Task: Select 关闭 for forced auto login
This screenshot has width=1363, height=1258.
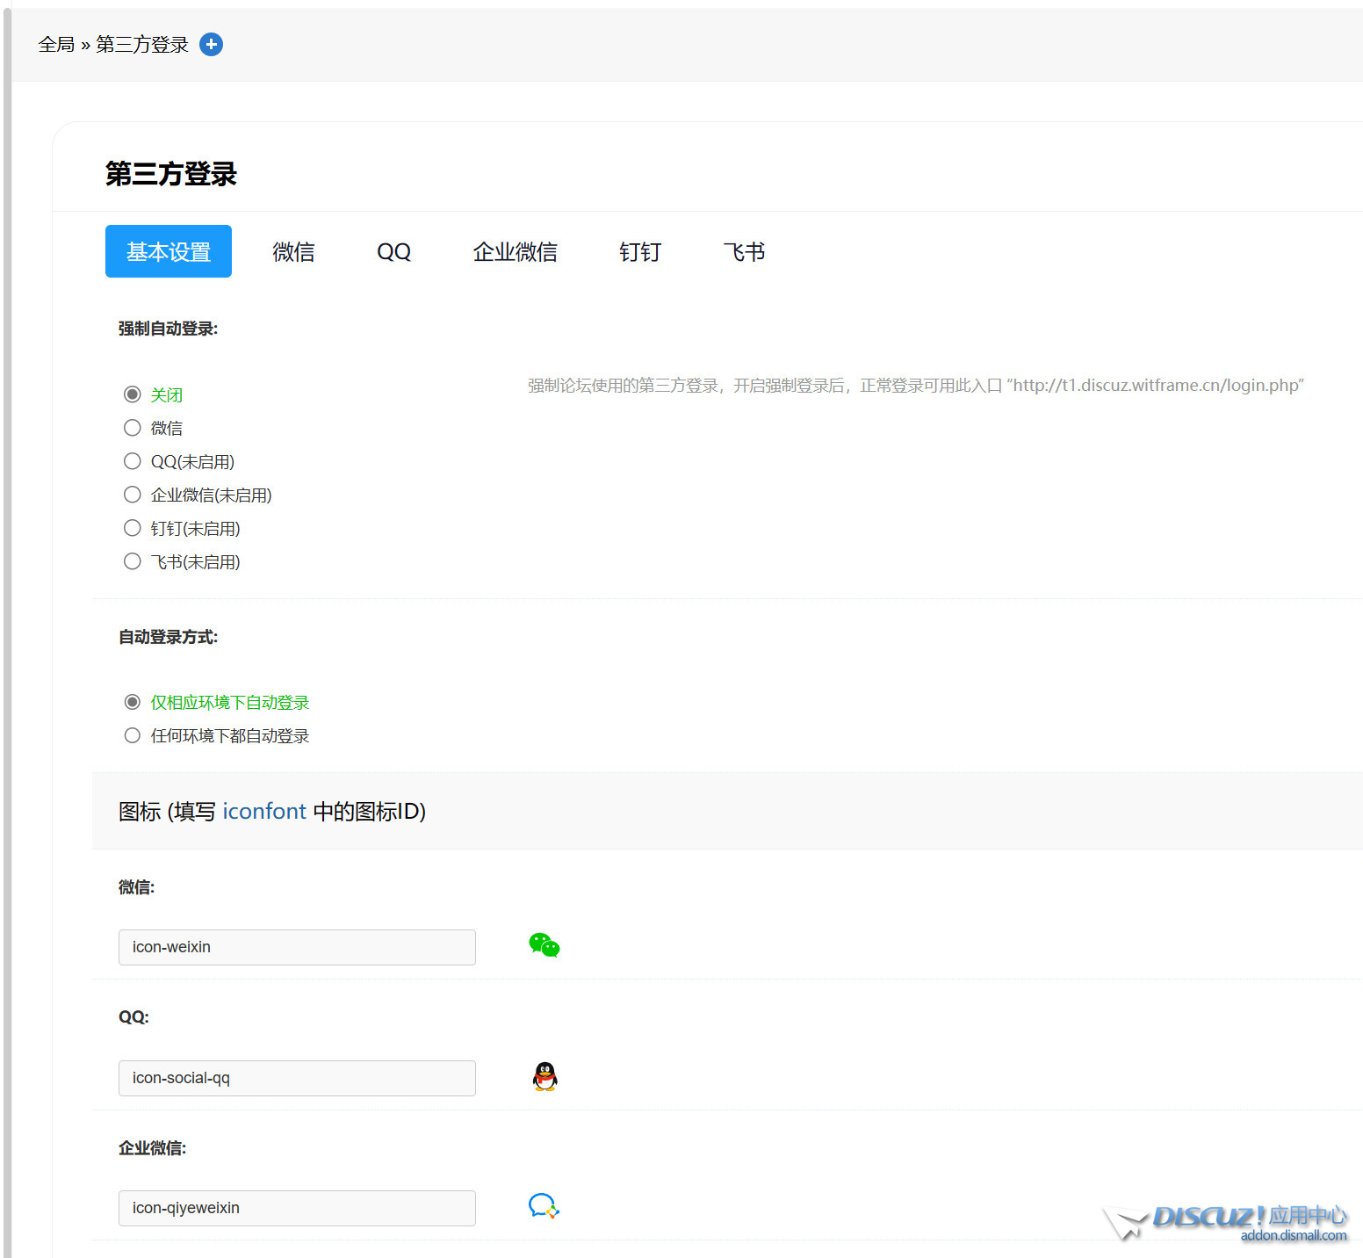Action: coord(133,394)
